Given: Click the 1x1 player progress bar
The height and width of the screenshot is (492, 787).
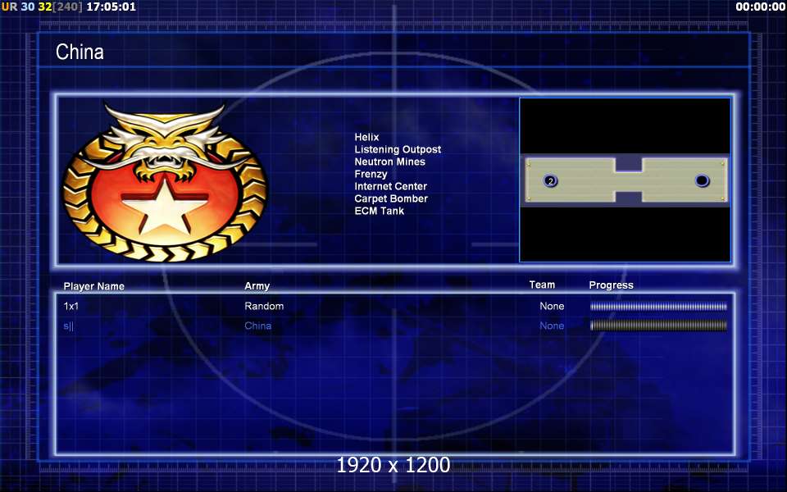Looking at the screenshot, I should coord(658,306).
